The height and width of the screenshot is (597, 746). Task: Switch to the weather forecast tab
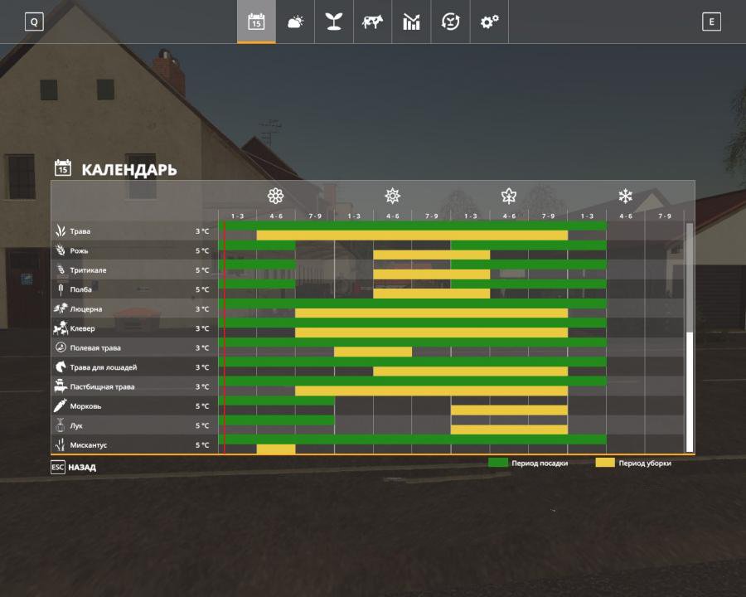(295, 22)
